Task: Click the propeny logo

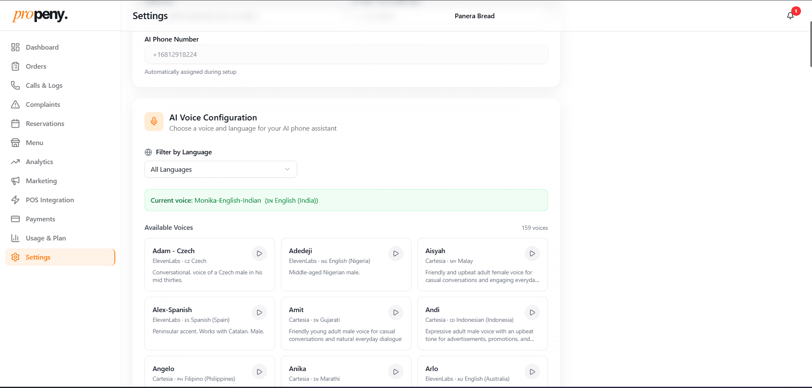Action: click(x=40, y=15)
